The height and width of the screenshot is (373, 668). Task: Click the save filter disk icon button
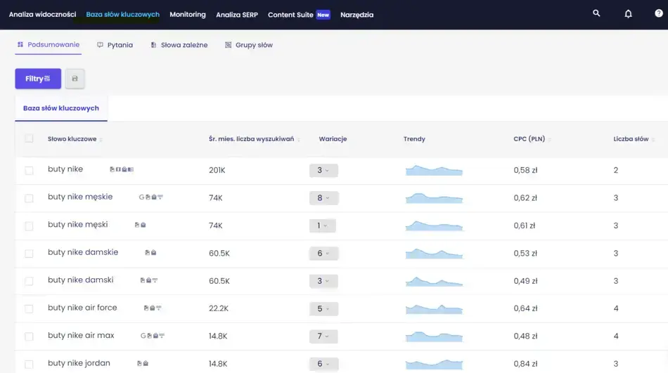point(75,79)
